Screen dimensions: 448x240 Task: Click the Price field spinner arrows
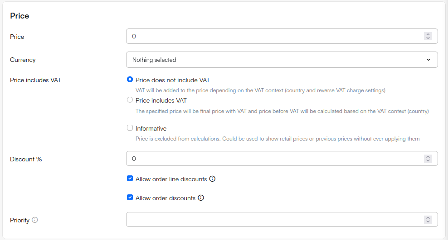(x=428, y=36)
